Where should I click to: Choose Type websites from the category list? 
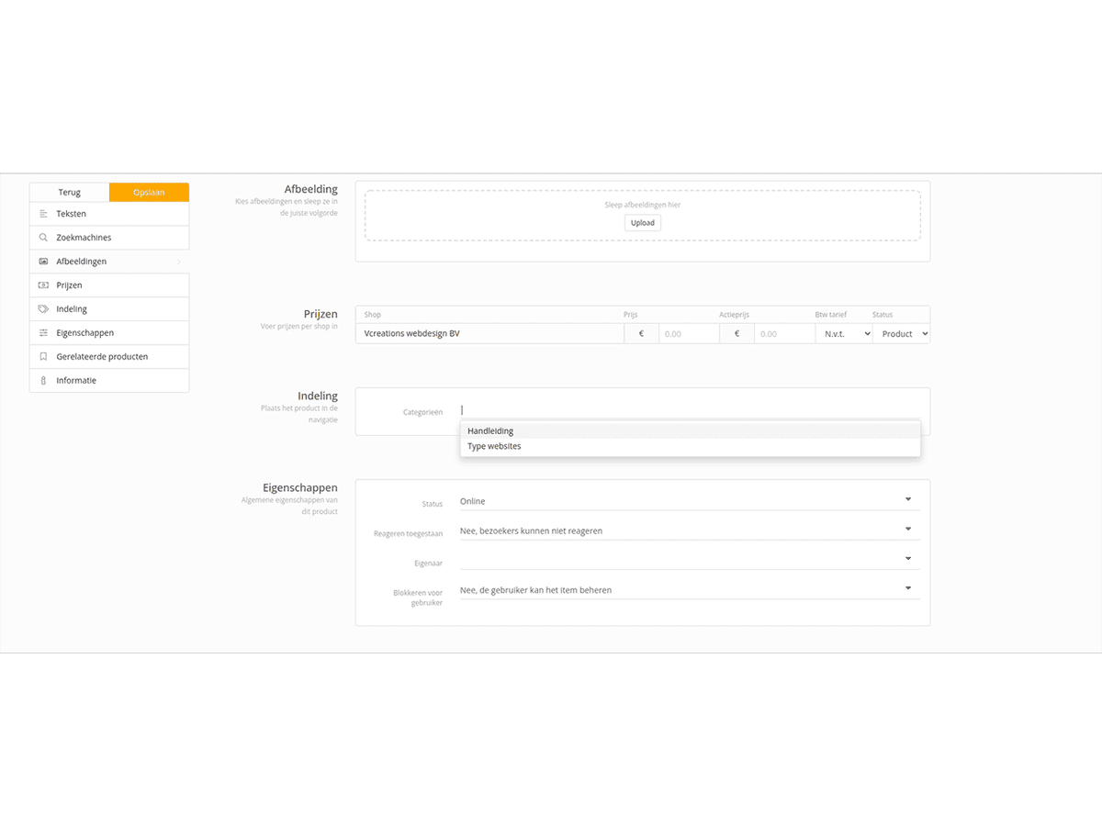[x=494, y=447]
